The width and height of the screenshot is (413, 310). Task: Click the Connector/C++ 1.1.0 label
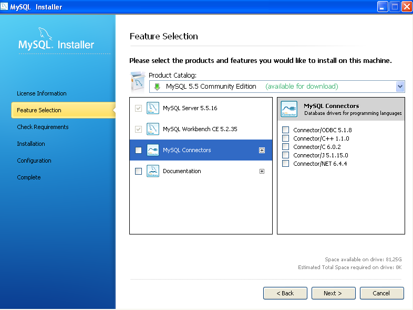tap(321, 138)
